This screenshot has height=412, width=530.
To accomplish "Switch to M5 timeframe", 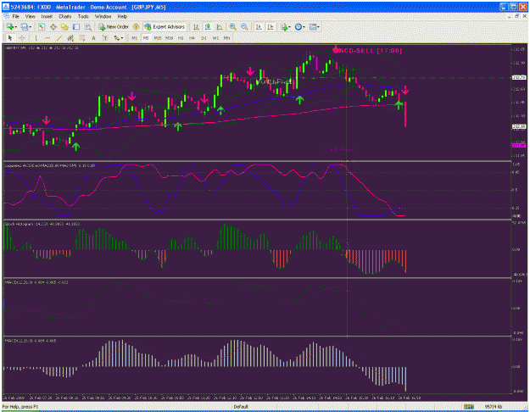I will tap(146, 38).
